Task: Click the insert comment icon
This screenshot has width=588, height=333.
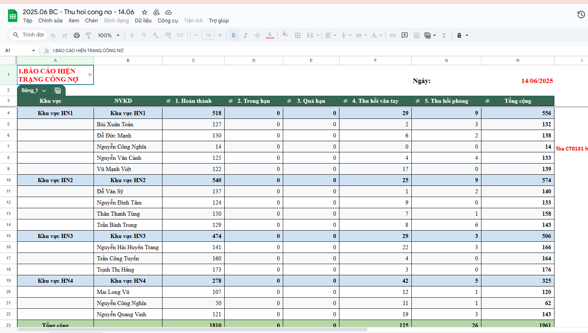Action: pyautogui.click(x=404, y=35)
